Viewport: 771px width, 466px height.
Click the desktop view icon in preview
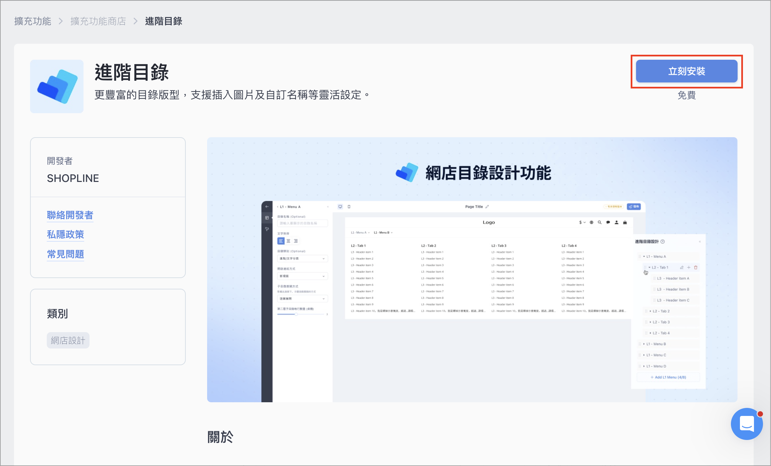tap(340, 207)
